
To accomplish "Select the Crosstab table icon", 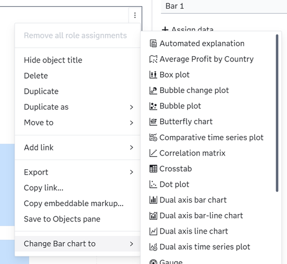I will click(x=153, y=169).
